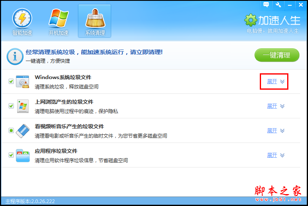
Task: Click the 一键清理，方便快捷 subtitle
Action: [x=48, y=61]
